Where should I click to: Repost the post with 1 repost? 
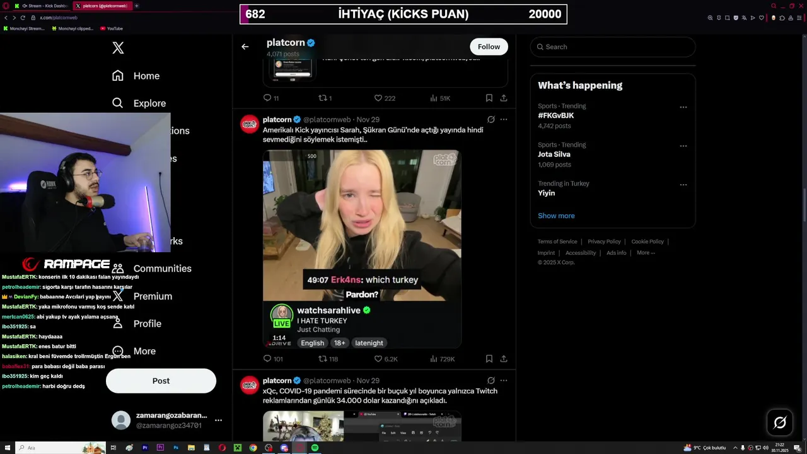325,98
